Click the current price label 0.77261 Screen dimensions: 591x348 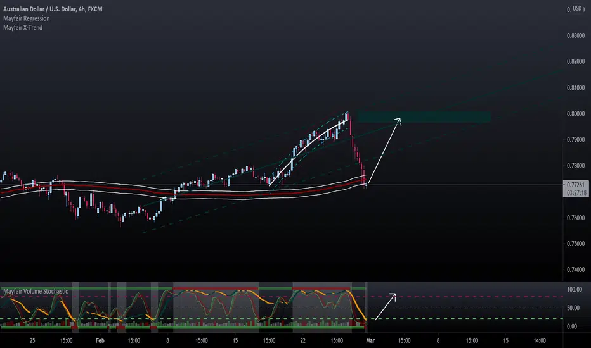coord(576,185)
